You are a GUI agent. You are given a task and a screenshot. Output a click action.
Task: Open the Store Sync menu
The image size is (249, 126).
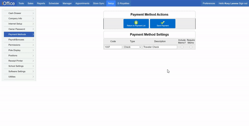pyautogui.click(x=99, y=3)
